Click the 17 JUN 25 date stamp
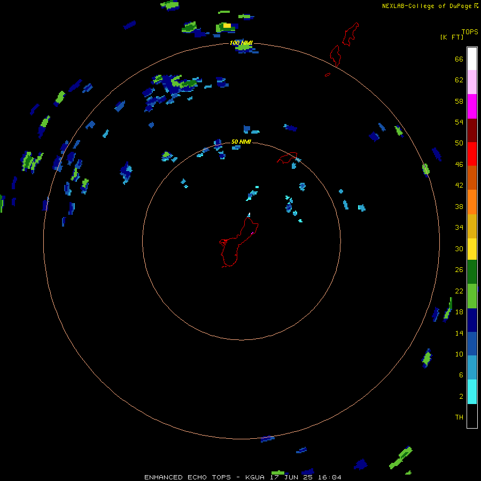 pos(292,477)
